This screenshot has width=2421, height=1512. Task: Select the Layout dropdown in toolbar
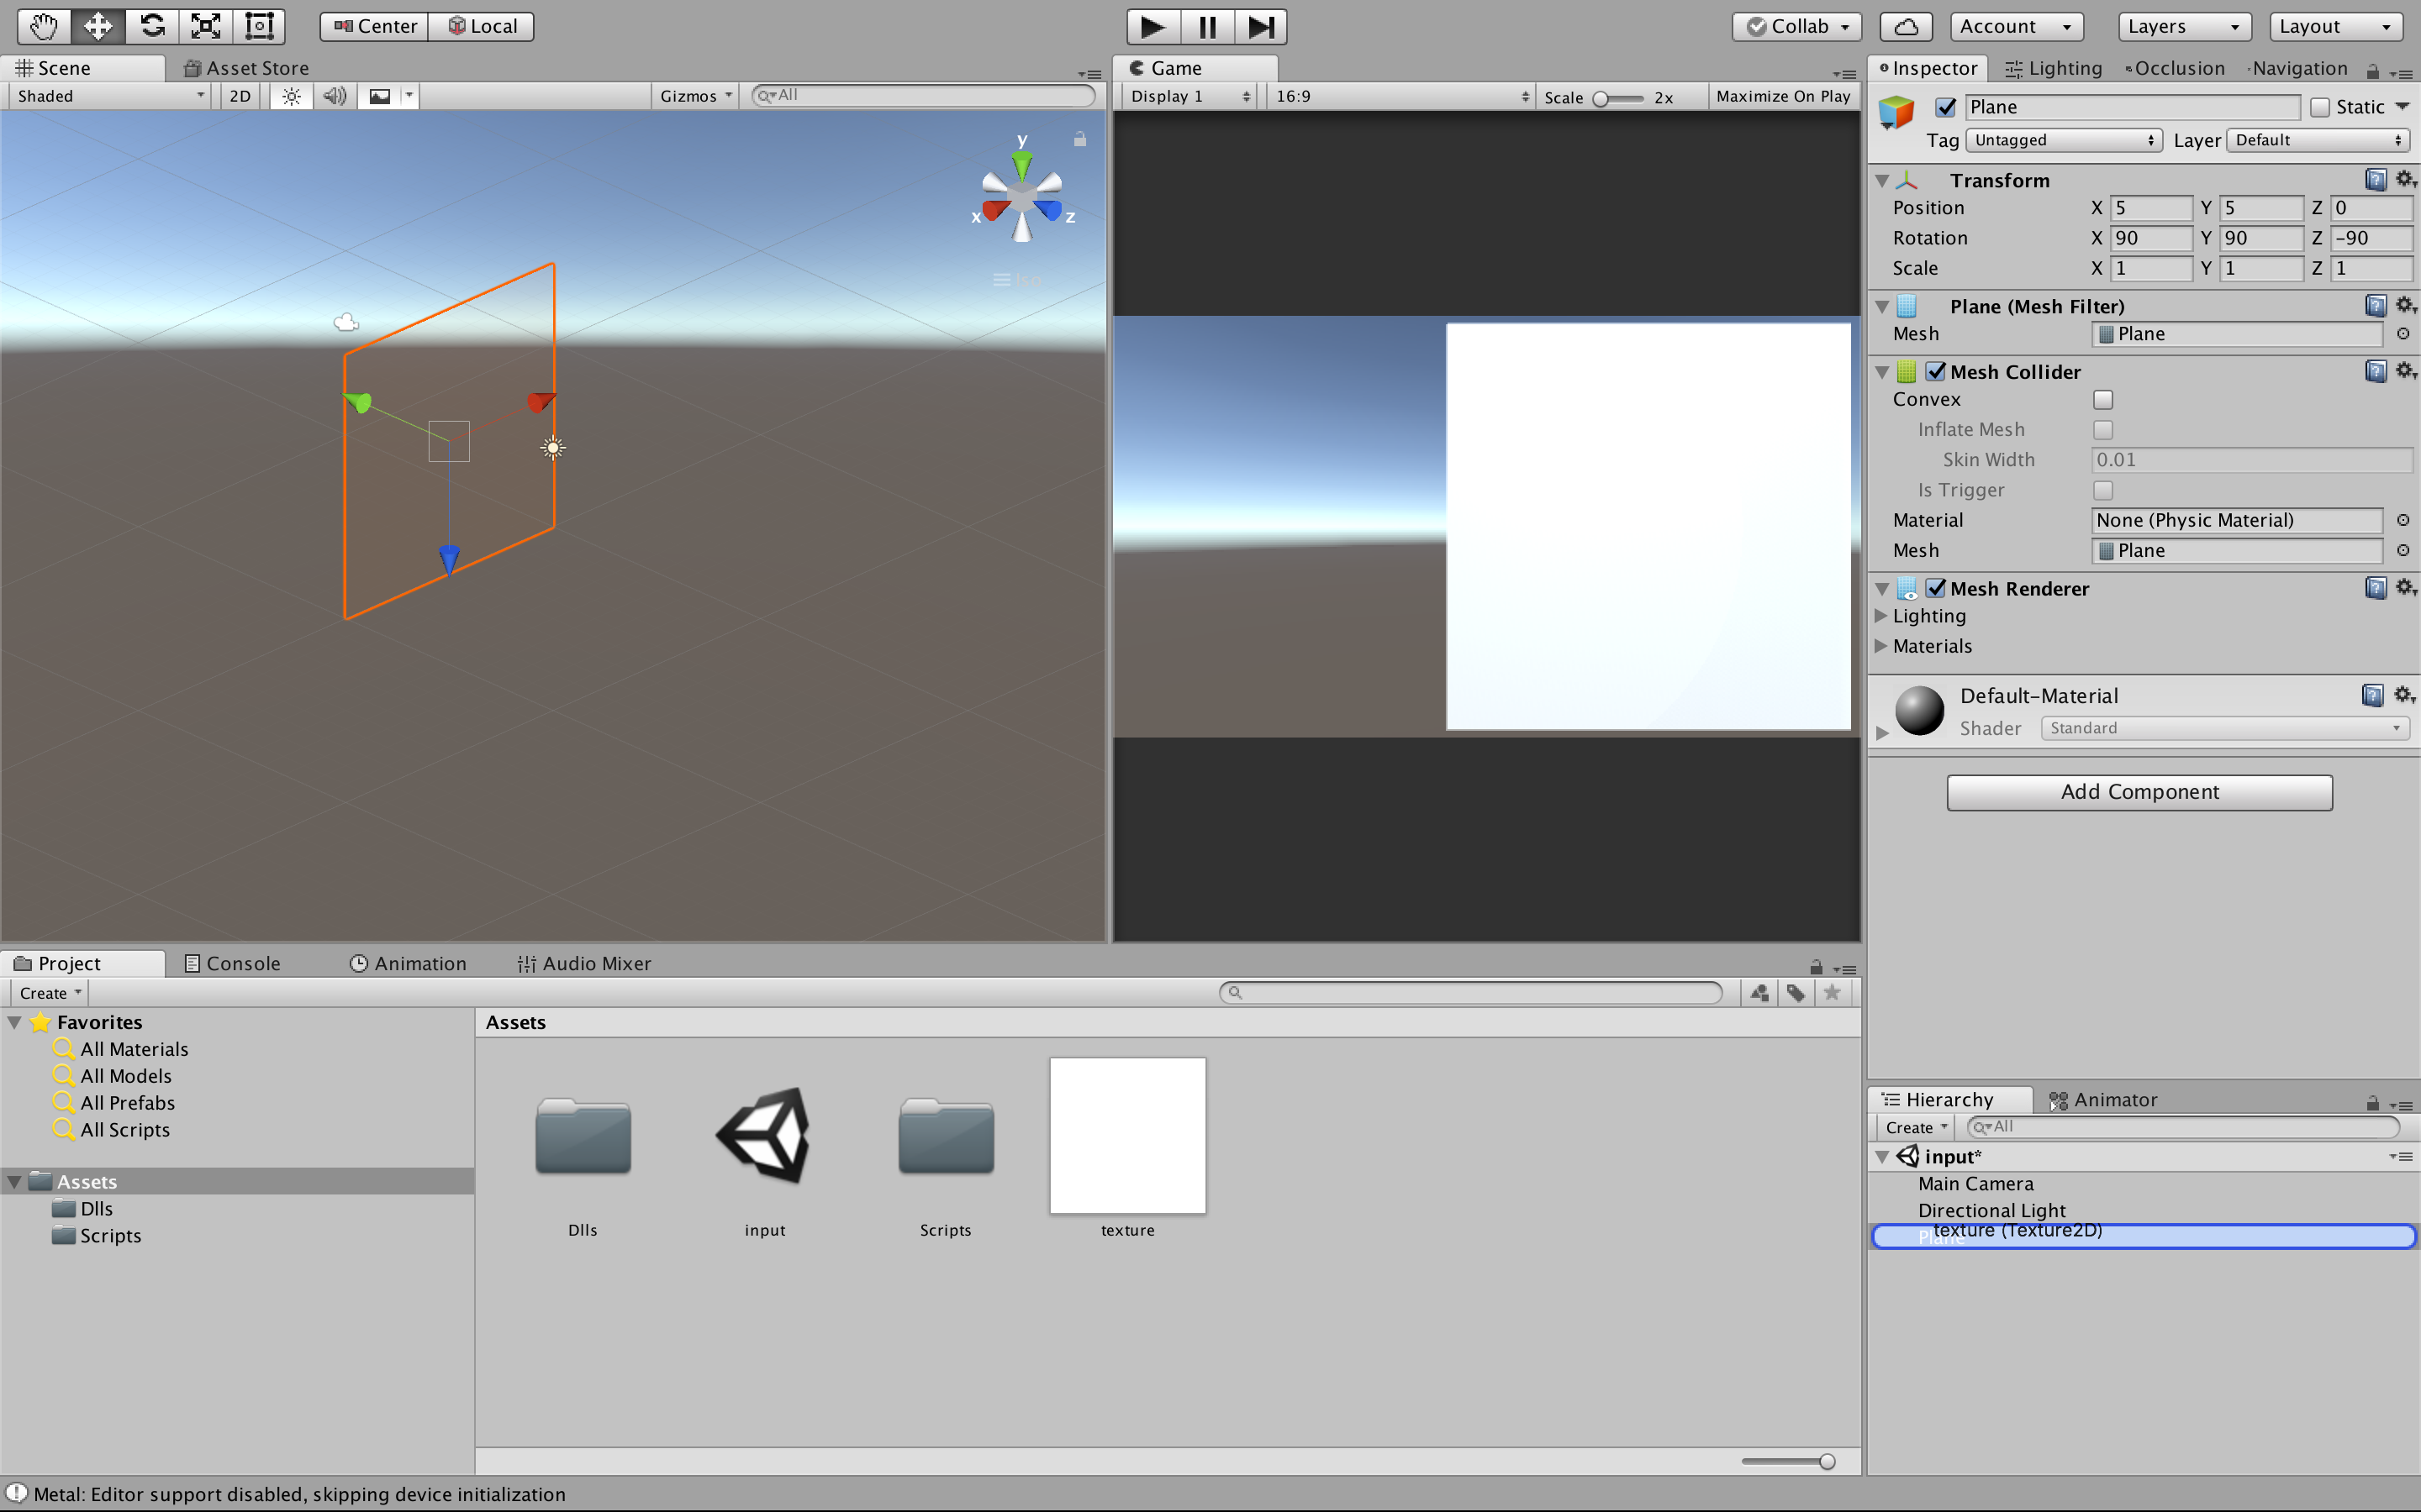tap(2337, 24)
